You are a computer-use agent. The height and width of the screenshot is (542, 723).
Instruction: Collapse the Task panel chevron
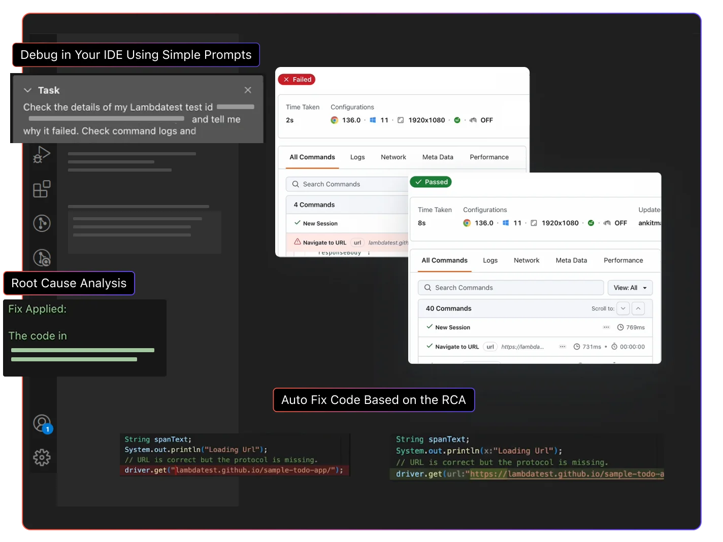point(27,90)
